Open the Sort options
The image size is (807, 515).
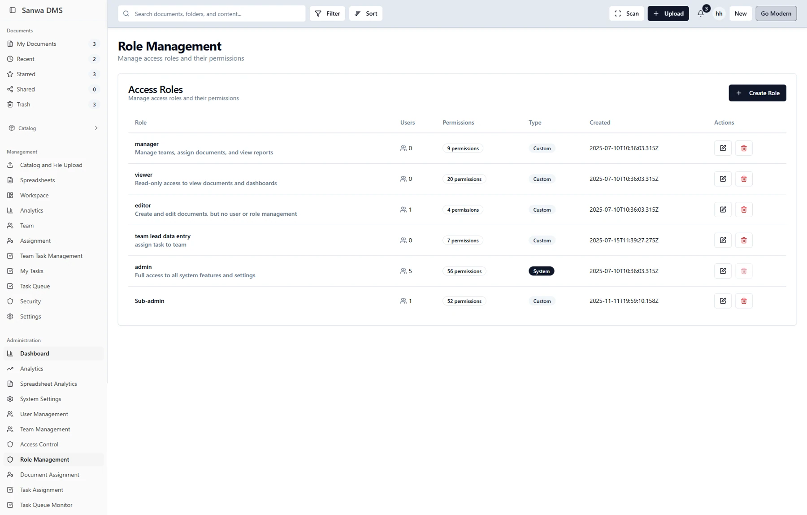coord(366,13)
